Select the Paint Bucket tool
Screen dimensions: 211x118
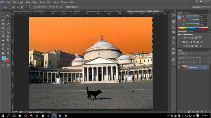(x=8, y=36)
